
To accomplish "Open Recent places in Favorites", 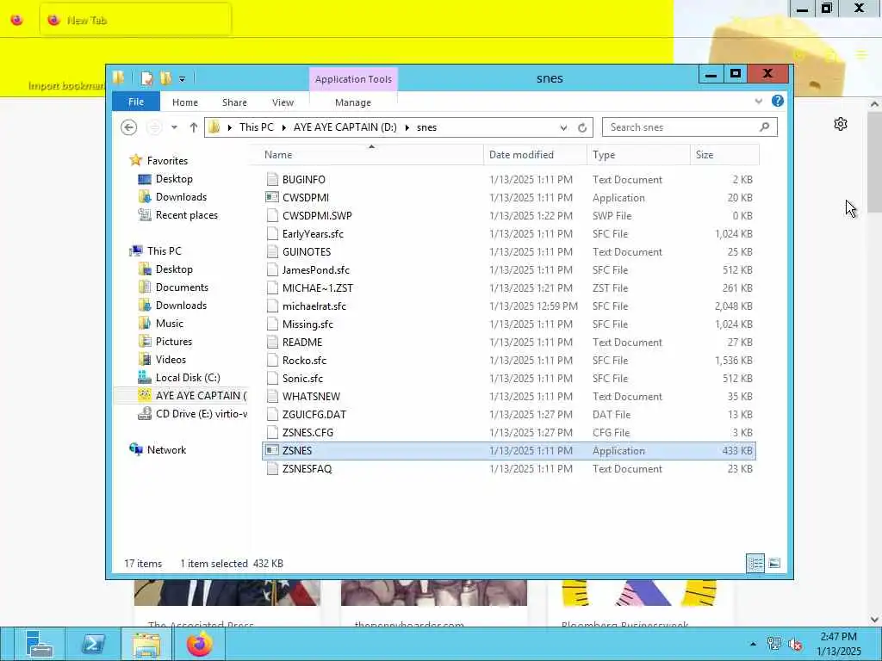I will 186,214.
